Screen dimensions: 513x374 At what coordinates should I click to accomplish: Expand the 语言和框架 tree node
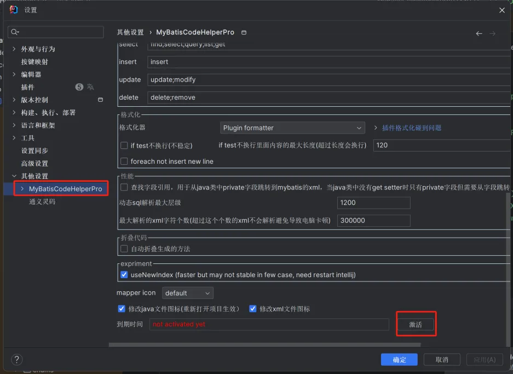pos(14,125)
